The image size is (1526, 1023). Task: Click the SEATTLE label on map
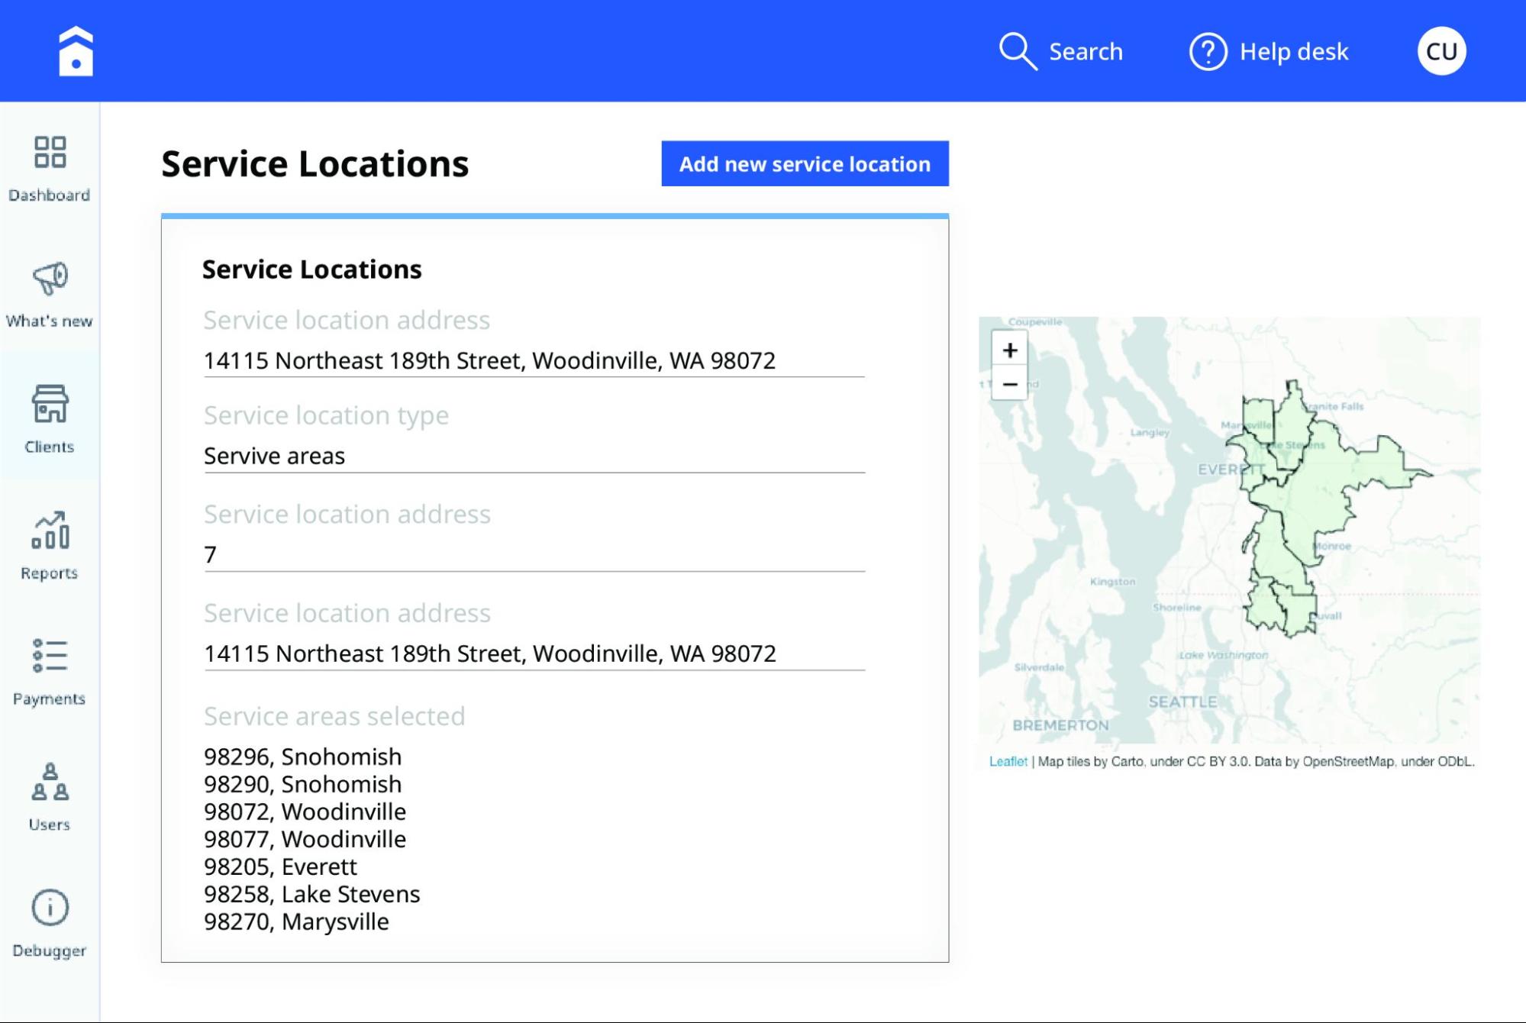[x=1182, y=702]
